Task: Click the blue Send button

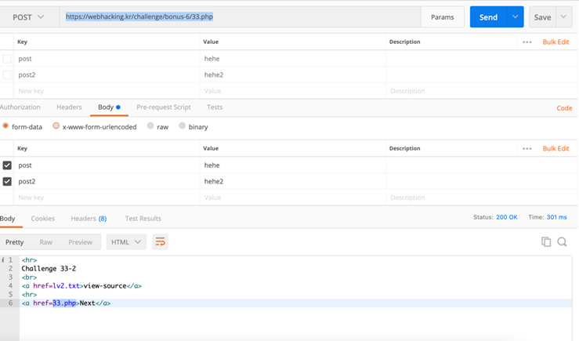Action: pyautogui.click(x=489, y=17)
